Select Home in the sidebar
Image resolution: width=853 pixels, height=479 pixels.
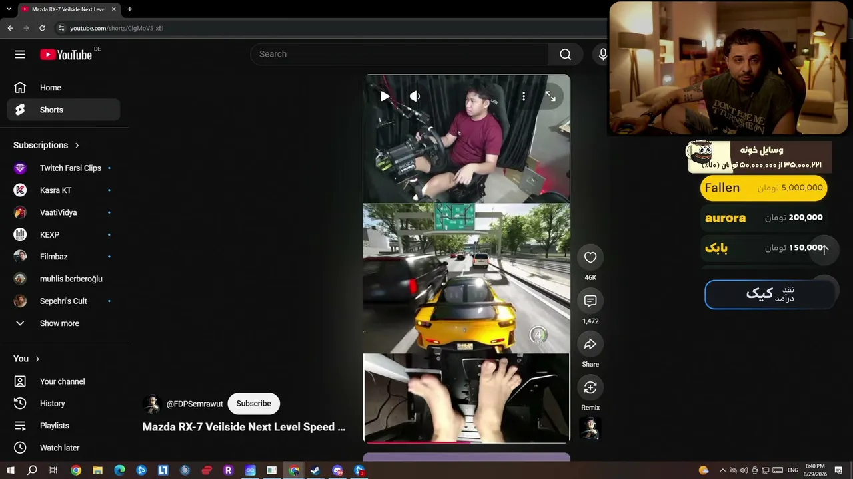[x=63, y=88]
